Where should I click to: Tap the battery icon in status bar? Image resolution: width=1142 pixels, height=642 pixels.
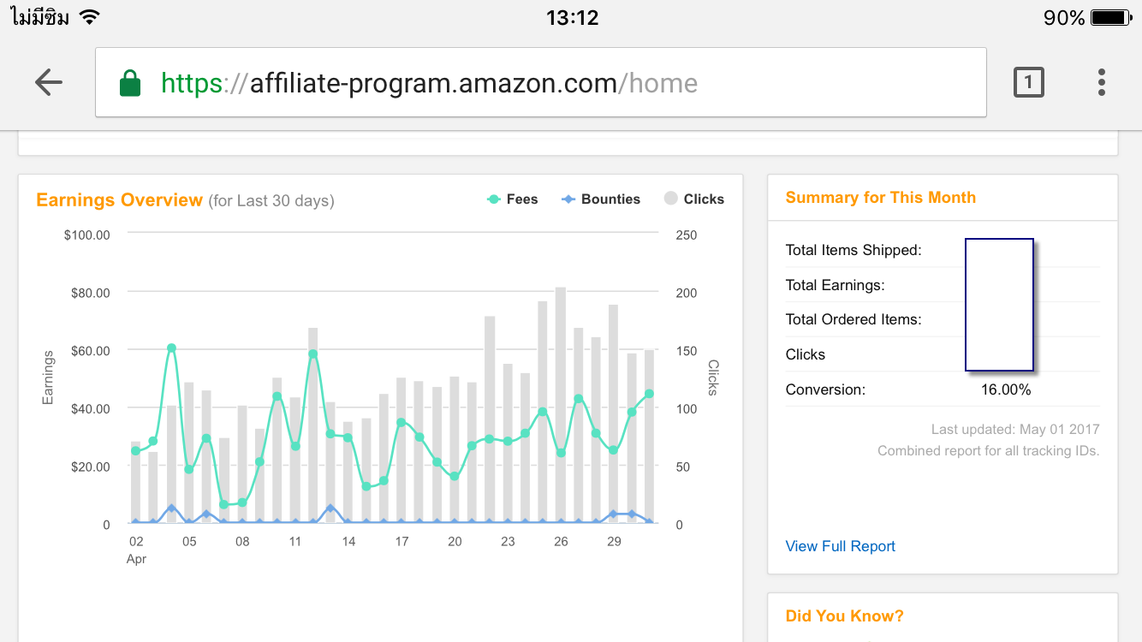[x=1112, y=17]
